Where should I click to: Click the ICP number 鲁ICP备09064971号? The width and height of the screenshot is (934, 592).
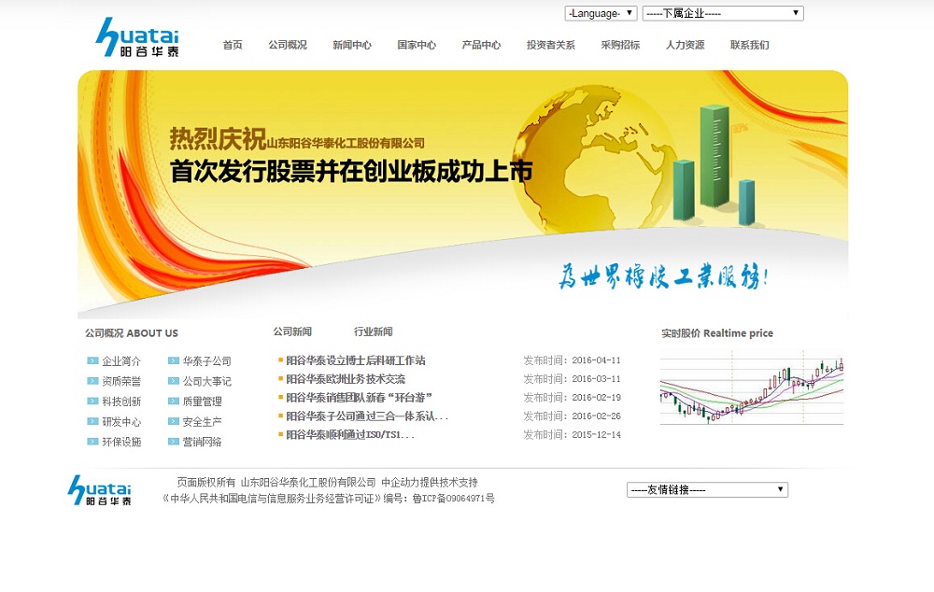coord(453,499)
